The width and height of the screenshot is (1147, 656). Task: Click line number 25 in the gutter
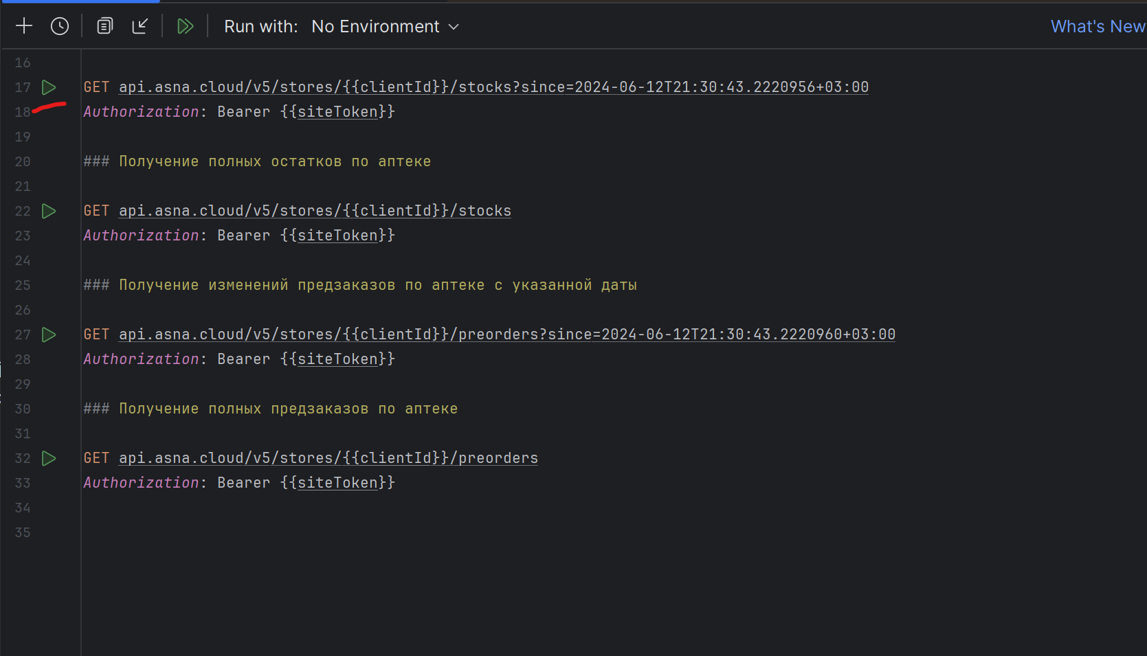click(23, 285)
